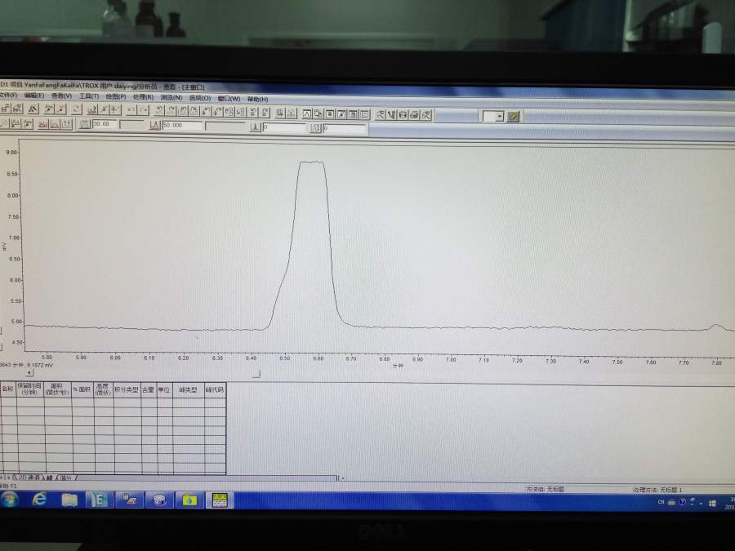735x551 pixels.
Task: Click the peak-outline window icon in top toolbar
Action: (307, 113)
